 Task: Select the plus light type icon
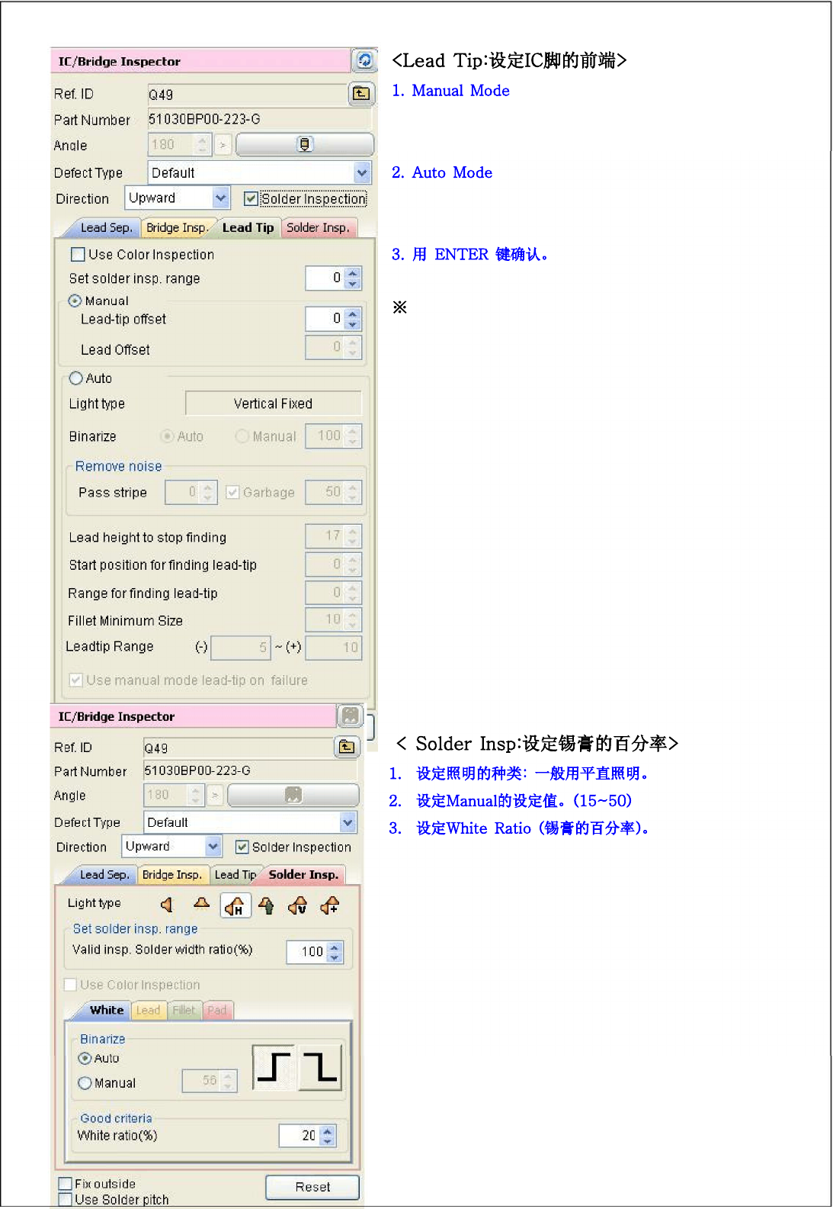pos(330,905)
